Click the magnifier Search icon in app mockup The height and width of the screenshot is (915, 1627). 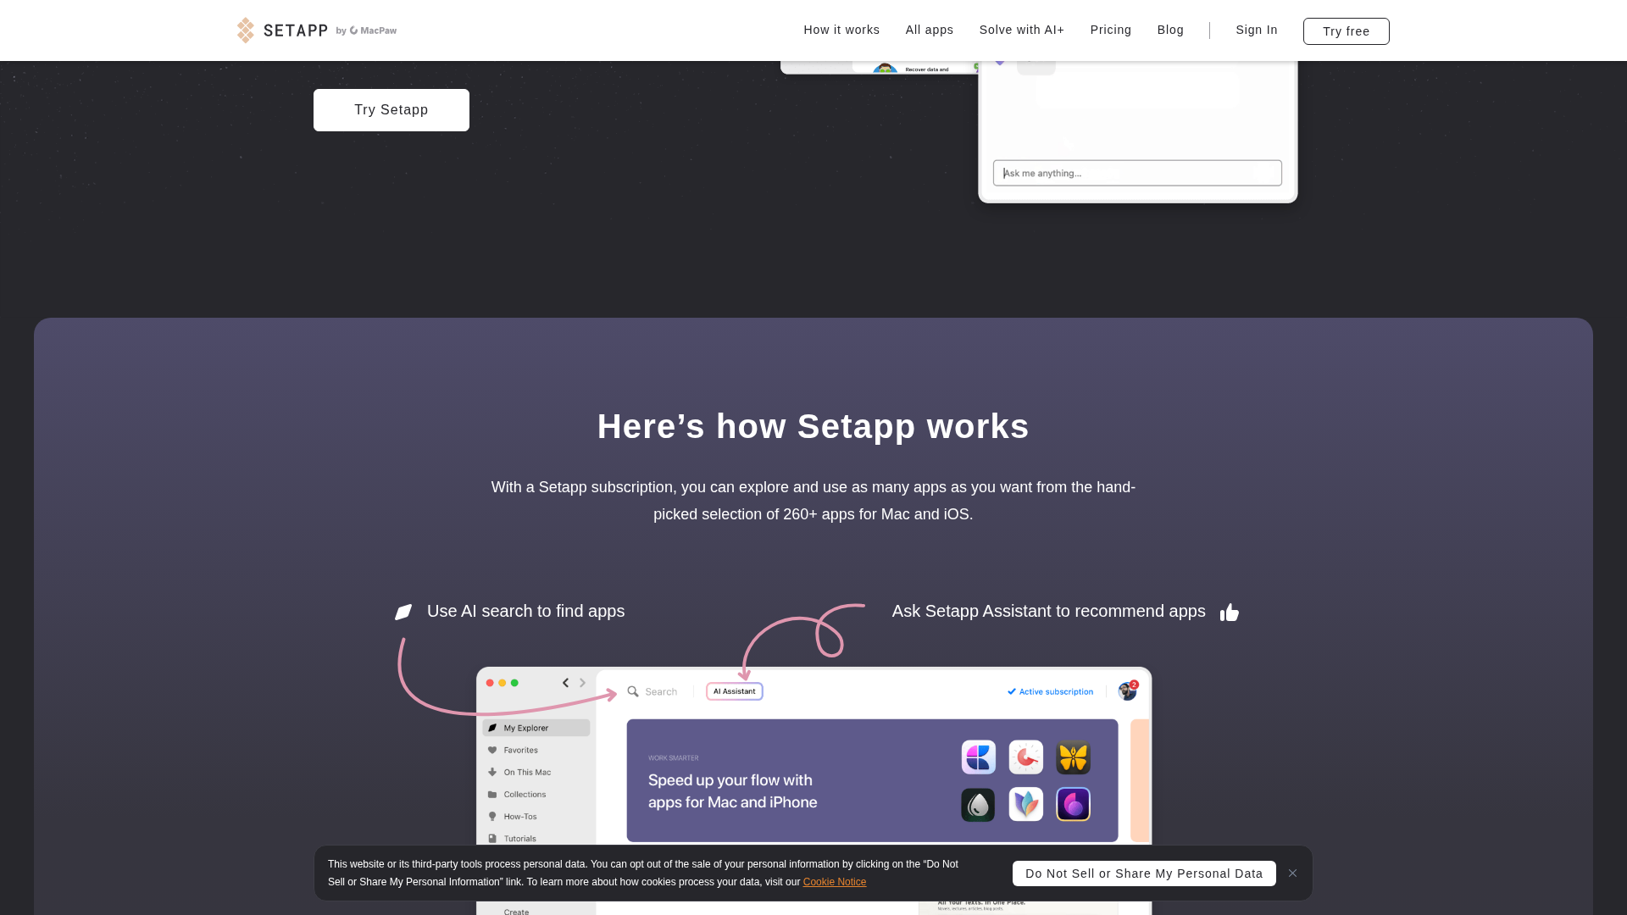pos(633,691)
